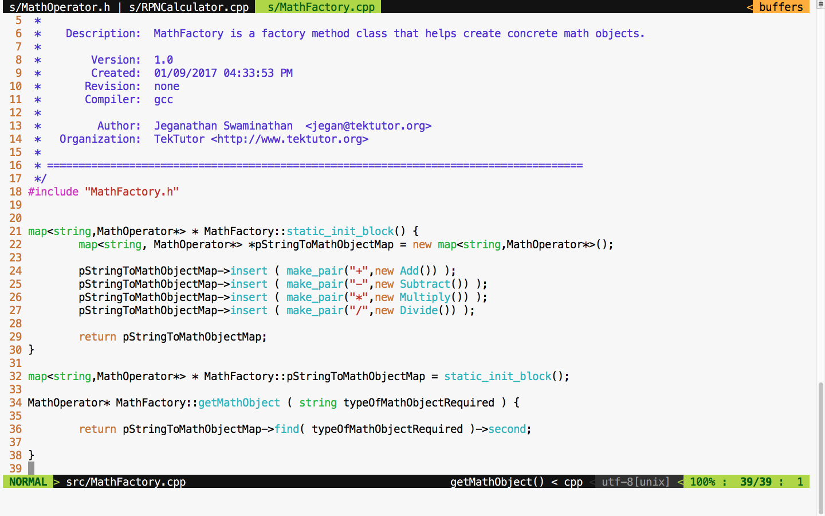This screenshot has height=516, width=825.
Task: Click the 'Revision:' comment label
Action: (113, 86)
